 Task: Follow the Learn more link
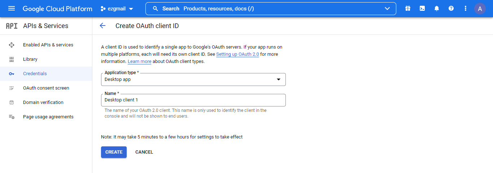click(x=140, y=62)
